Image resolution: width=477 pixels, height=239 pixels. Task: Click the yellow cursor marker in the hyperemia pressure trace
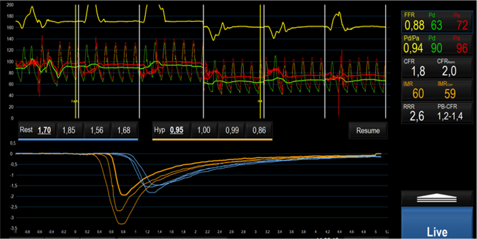(x=260, y=101)
